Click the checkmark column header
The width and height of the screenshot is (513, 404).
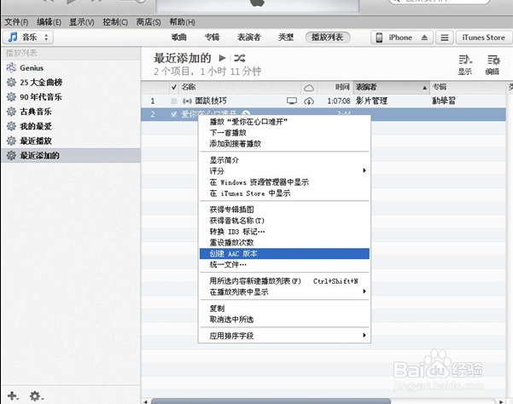(x=174, y=87)
